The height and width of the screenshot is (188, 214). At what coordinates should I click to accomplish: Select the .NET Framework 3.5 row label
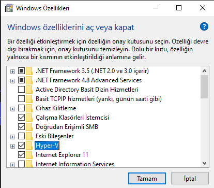(92, 71)
